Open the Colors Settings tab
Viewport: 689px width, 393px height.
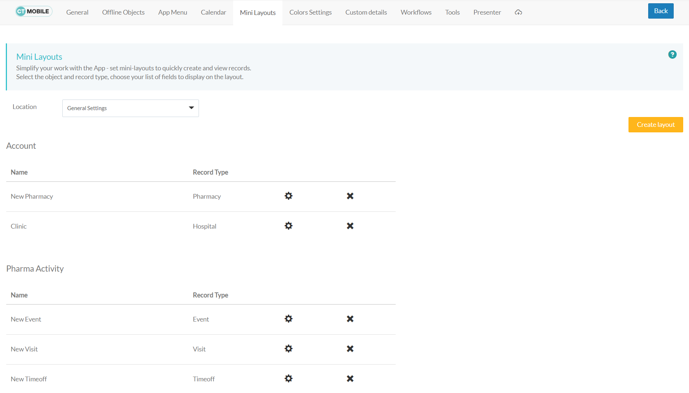coord(310,12)
